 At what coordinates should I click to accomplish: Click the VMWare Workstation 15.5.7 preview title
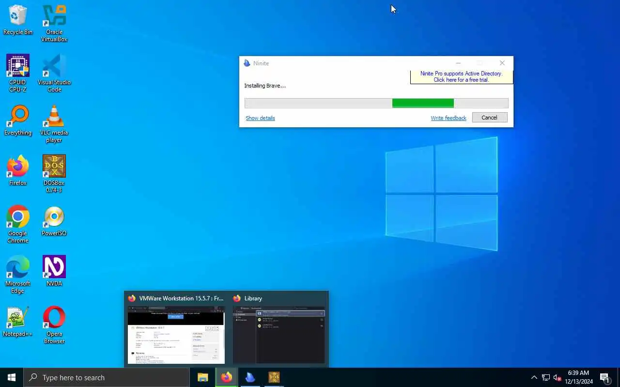pyautogui.click(x=181, y=298)
